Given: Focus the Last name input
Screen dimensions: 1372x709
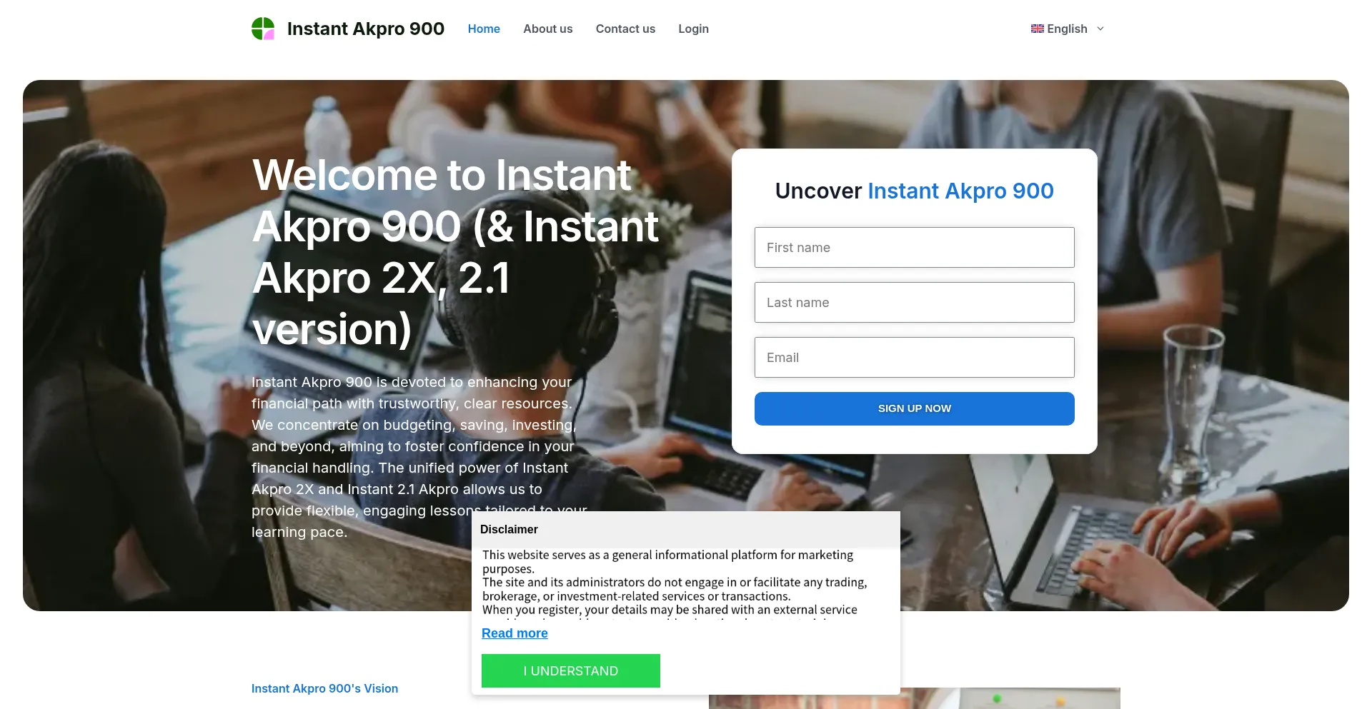Looking at the screenshot, I should (915, 303).
